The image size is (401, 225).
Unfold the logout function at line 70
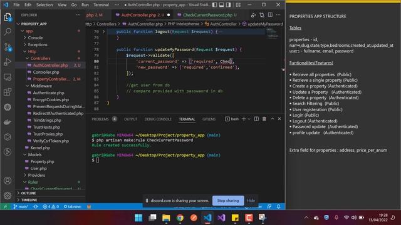(103, 32)
